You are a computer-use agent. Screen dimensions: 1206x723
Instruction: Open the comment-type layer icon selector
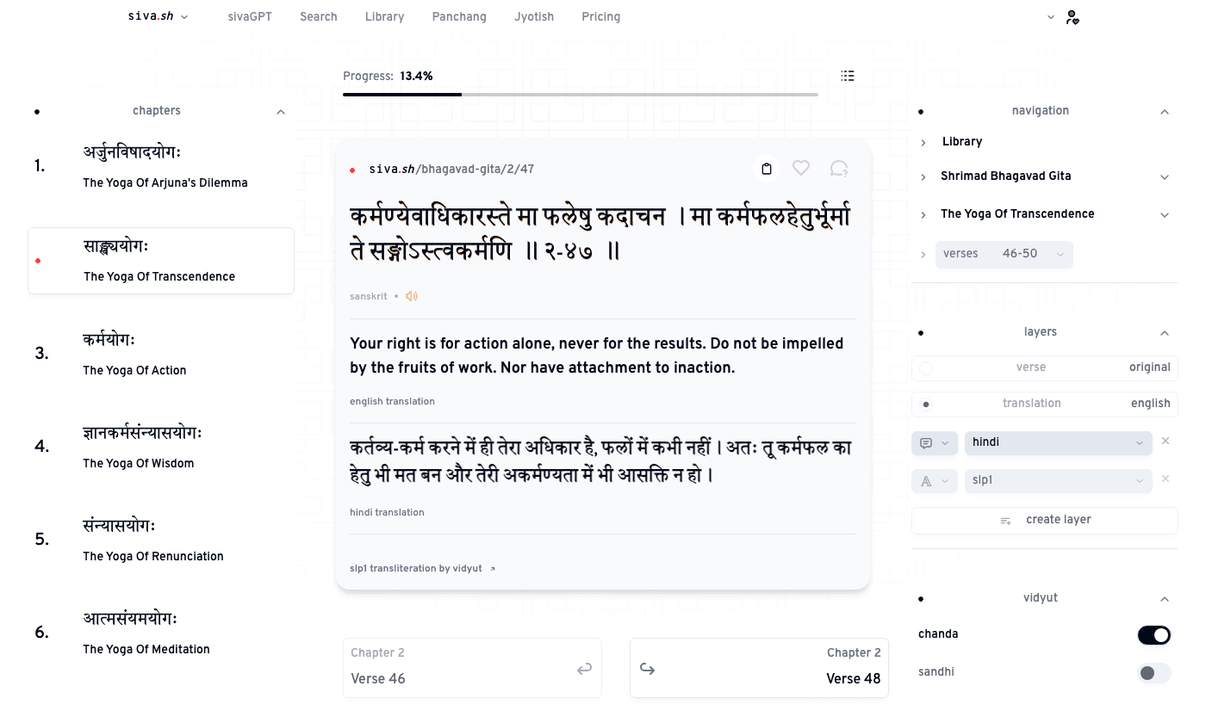[x=934, y=443]
